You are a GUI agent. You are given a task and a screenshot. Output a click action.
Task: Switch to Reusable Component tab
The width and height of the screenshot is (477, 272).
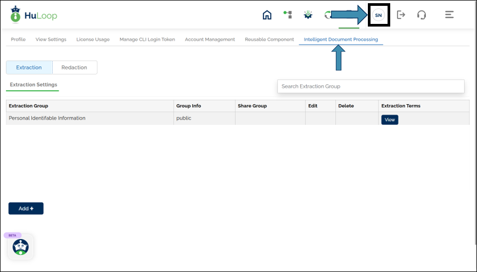[x=269, y=39]
